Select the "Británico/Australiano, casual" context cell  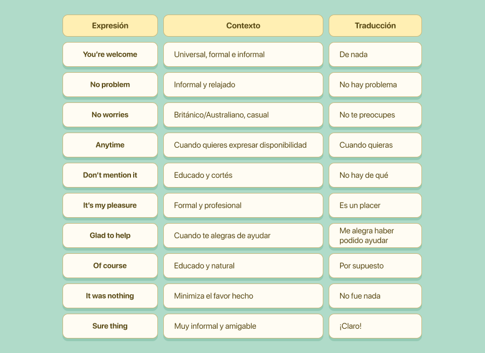243,115
